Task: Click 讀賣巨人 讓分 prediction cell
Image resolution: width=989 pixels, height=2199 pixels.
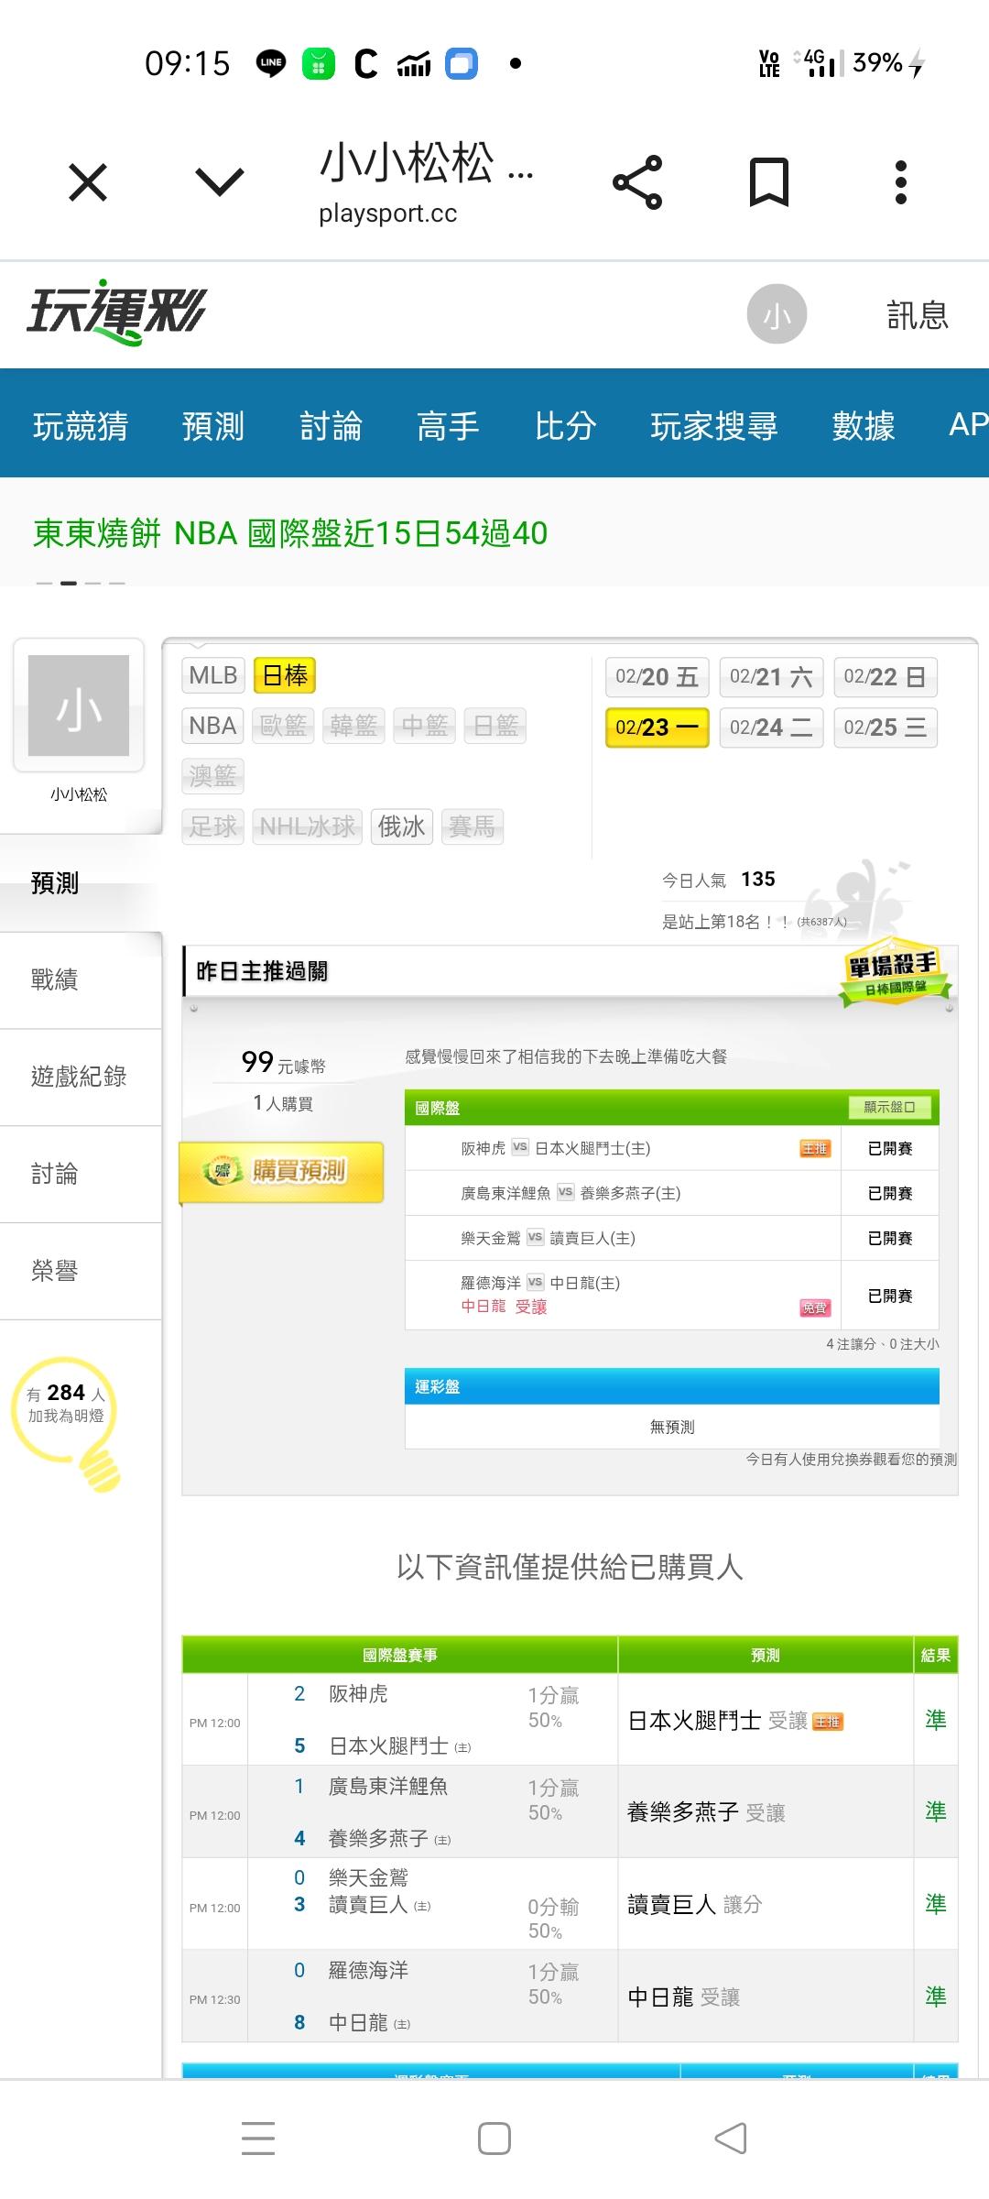Action: pyautogui.click(x=766, y=1904)
